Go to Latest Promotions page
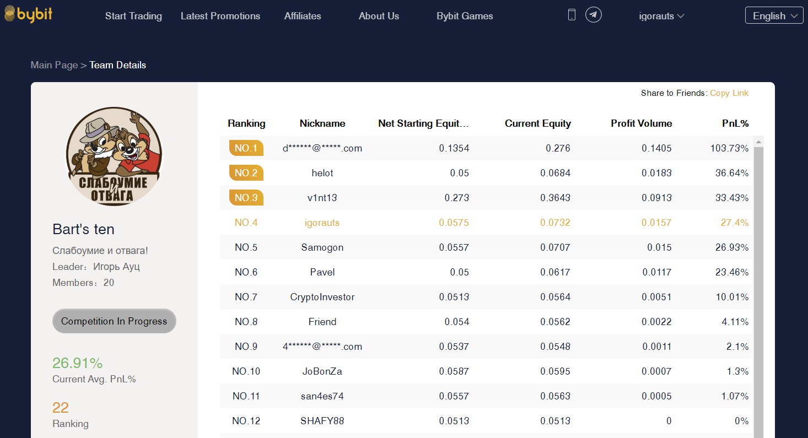The image size is (808, 438). coord(220,16)
